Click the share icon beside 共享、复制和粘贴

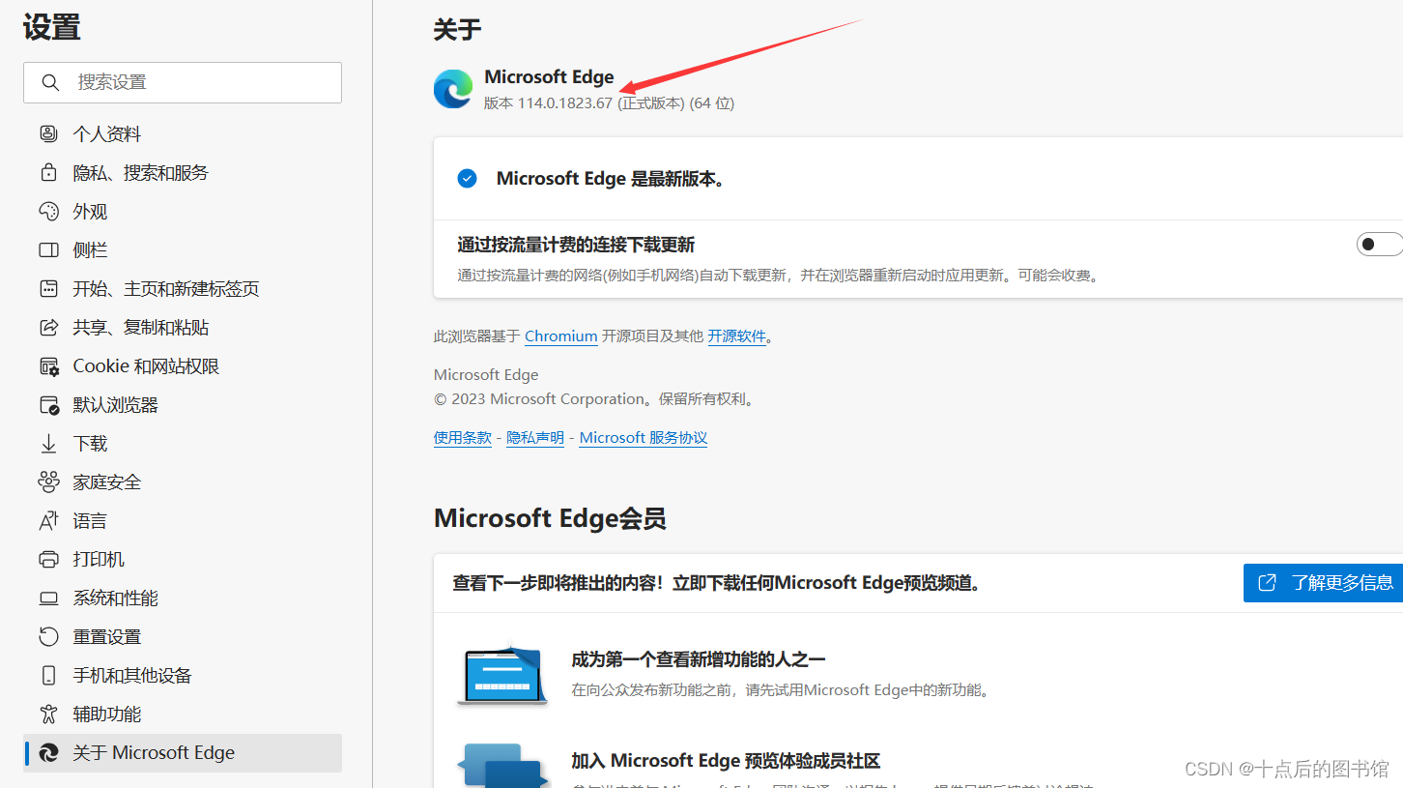(x=48, y=327)
